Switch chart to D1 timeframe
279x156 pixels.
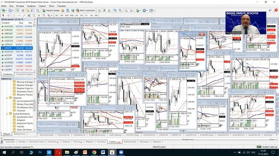click(x=86, y=16)
